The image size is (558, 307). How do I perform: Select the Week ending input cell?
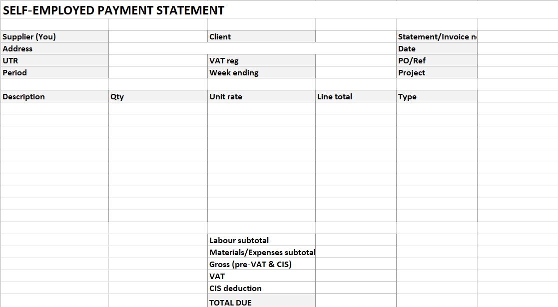(356, 72)
